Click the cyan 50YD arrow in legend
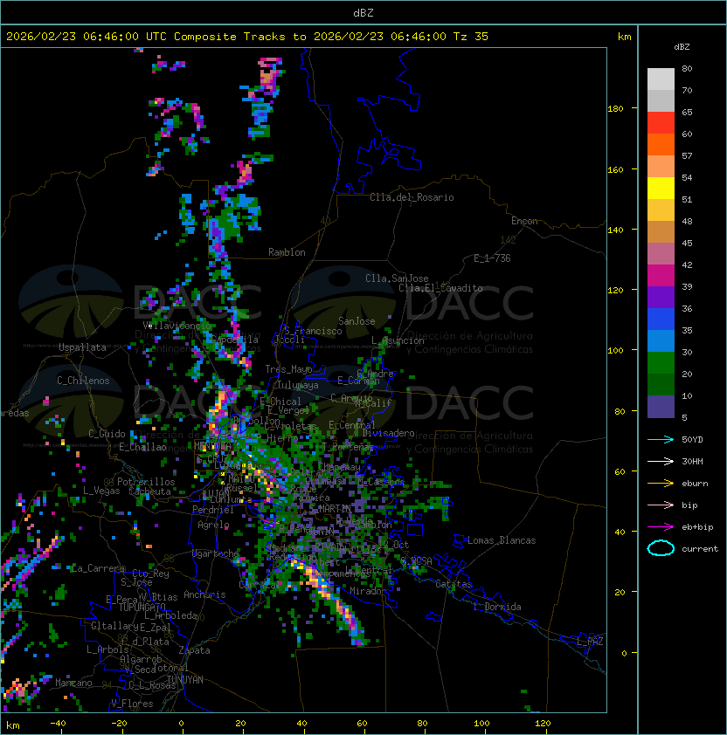The height and width of the screenshot is (735, 727). [x=661, y=439]
